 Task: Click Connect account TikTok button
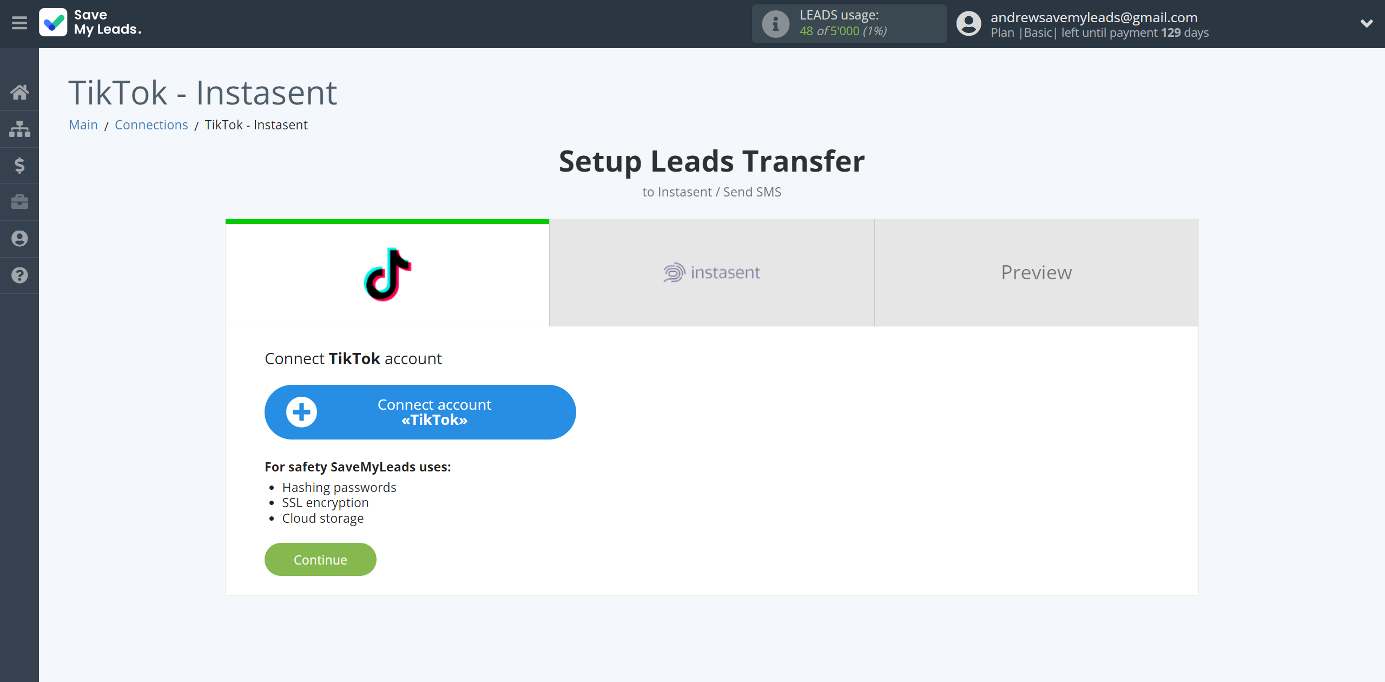click(420, 412)
